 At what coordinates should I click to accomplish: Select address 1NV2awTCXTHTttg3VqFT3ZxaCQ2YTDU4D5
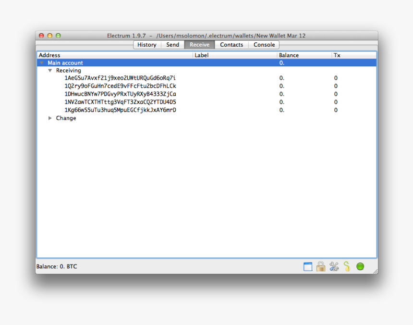click(121, 102)
